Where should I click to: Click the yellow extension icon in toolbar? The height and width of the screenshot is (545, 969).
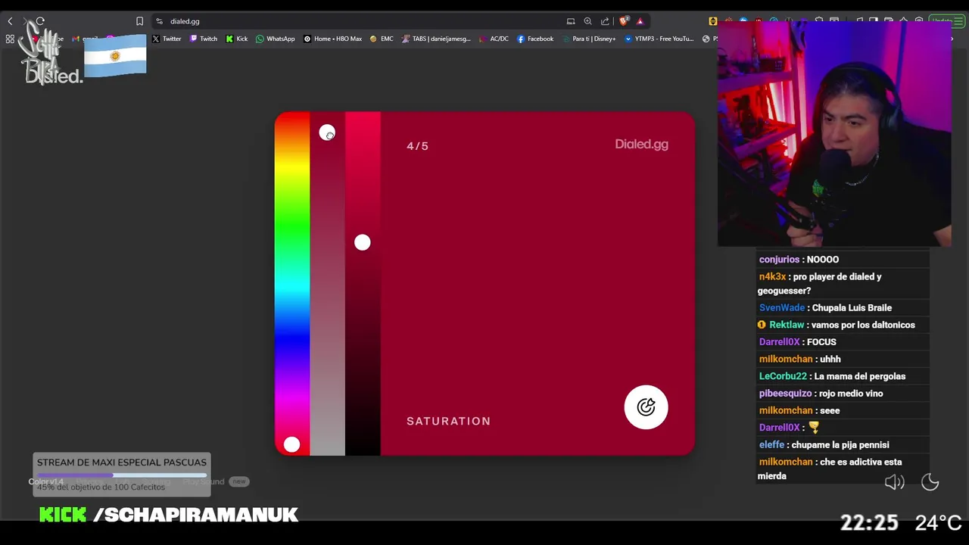(x=713, y=21)
